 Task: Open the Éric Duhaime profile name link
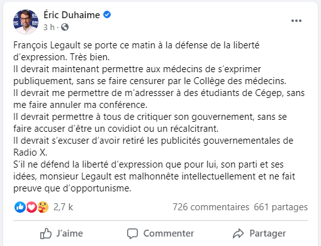click(72, 15)
